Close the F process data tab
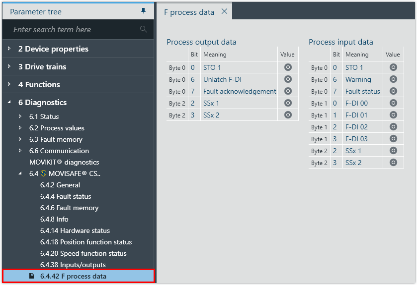This screenshot has width=417, height=285. coord(224,11)
